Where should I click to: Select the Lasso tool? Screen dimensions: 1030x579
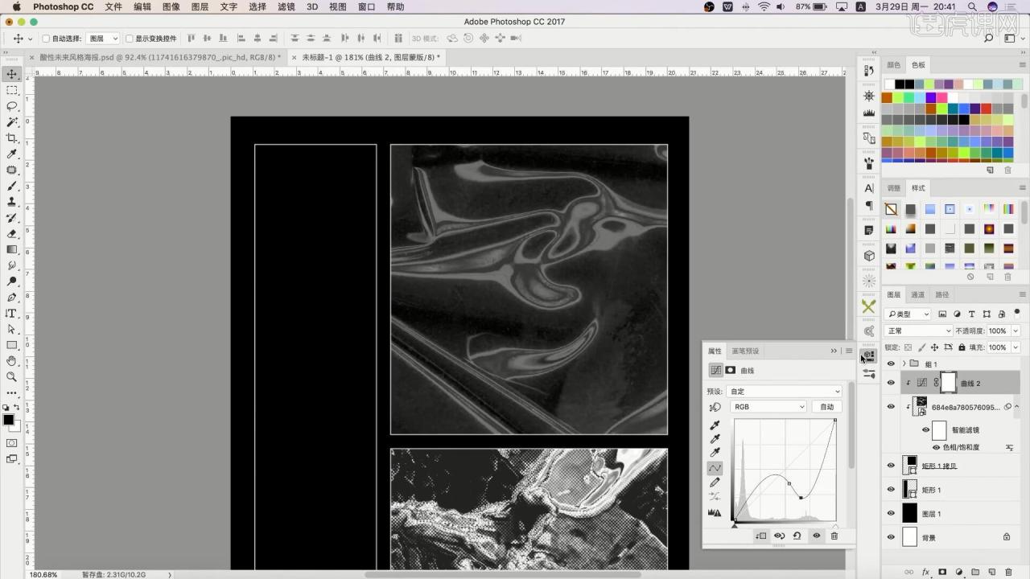12,106
